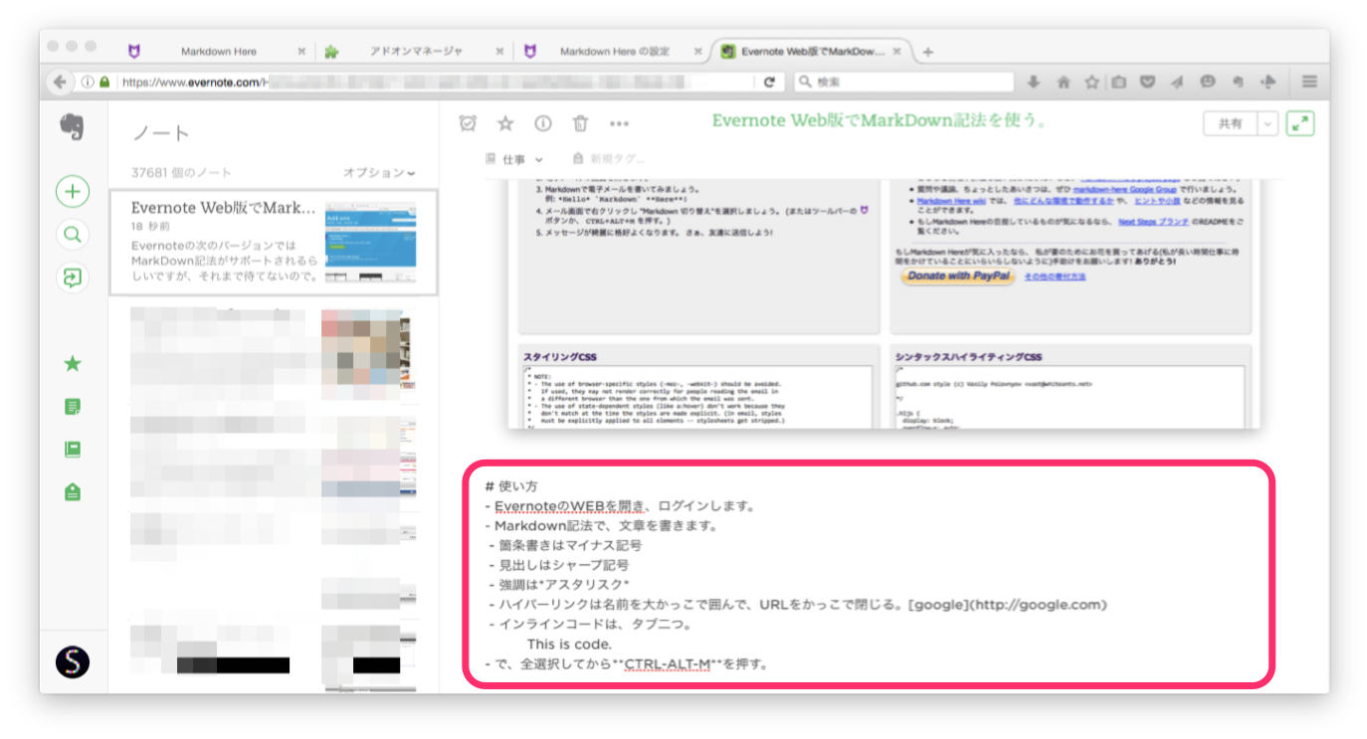Click the Evernote Web Clipper elephant icon
The height and width of the screenshot is (739, 1367).
pos(1238,83)
